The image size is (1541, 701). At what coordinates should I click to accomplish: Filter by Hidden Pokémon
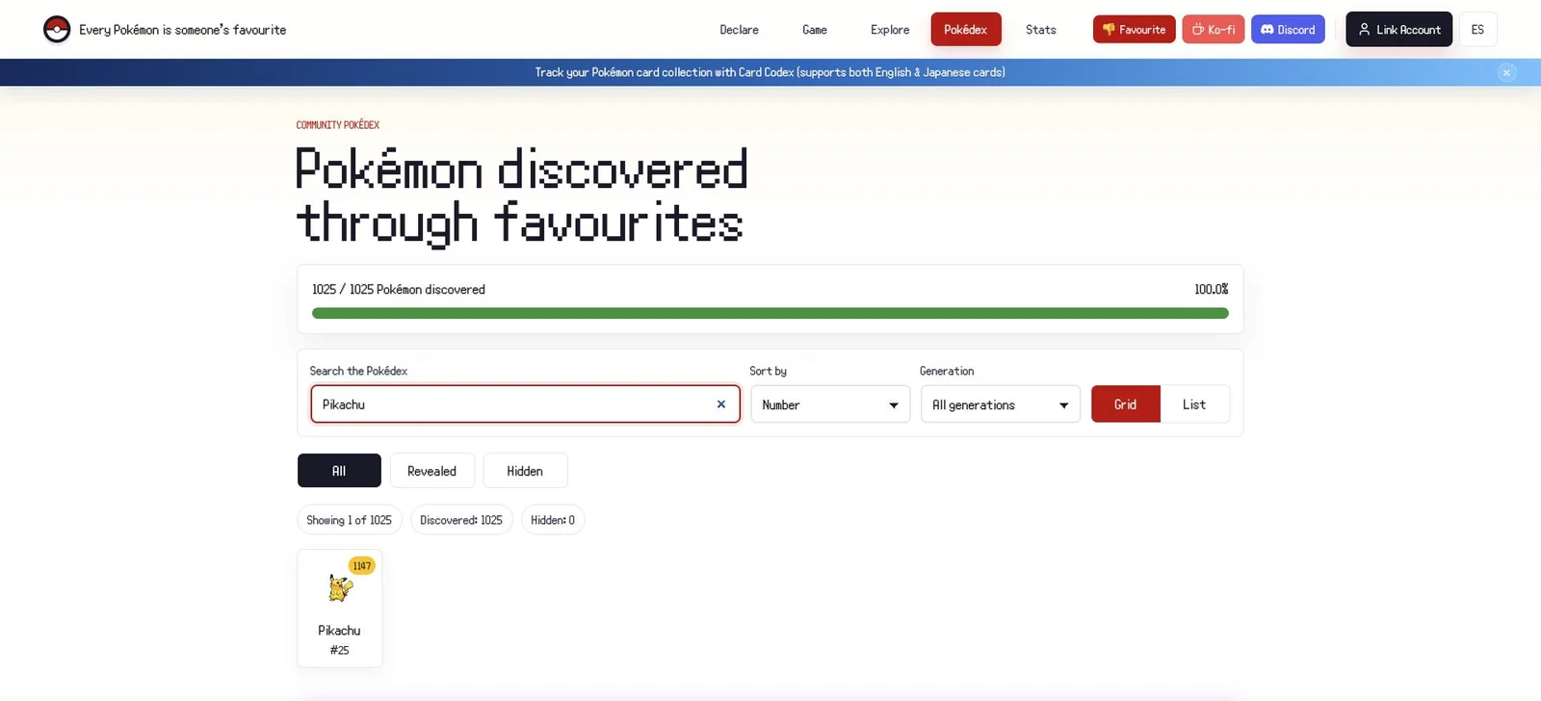coord(525,471)
